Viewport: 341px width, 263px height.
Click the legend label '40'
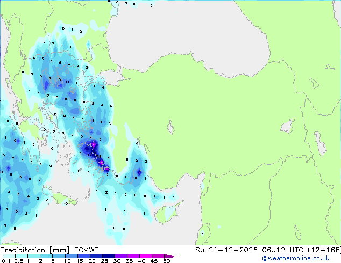(x=141, y=261)
